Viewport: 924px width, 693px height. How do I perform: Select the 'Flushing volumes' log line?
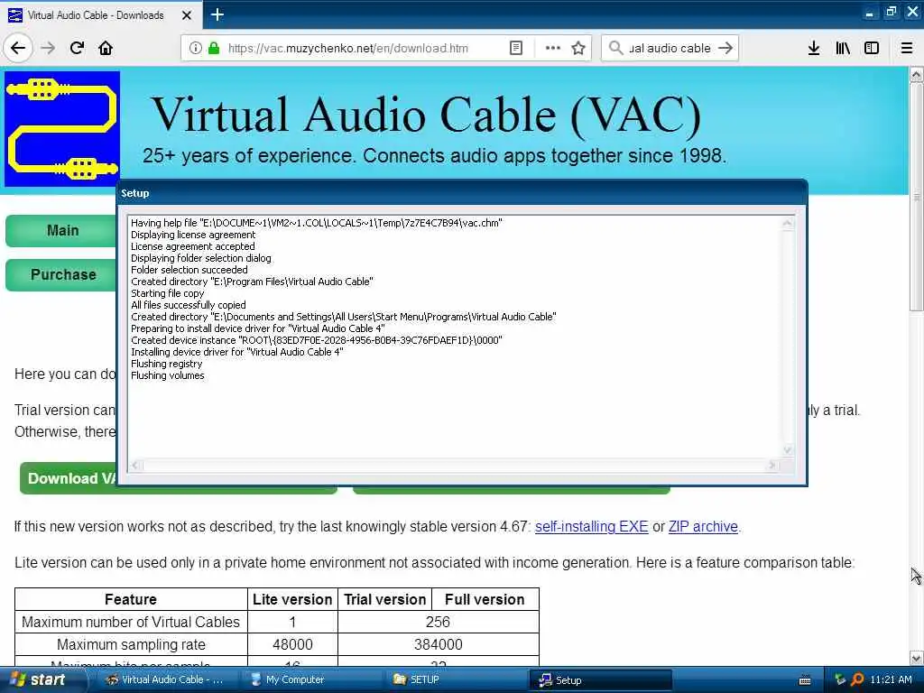[x=167, y=375]
